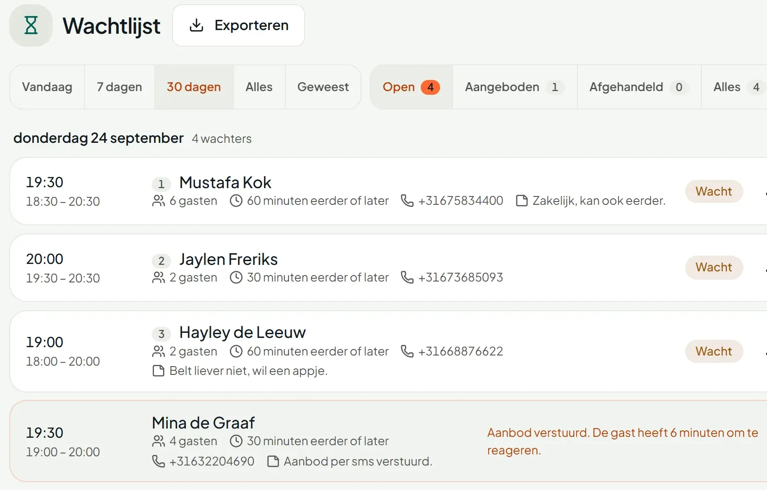Click the note icon beside Zakelijk, kan ook eerder
Screen dimensions: 767x490
coord(522,201)
